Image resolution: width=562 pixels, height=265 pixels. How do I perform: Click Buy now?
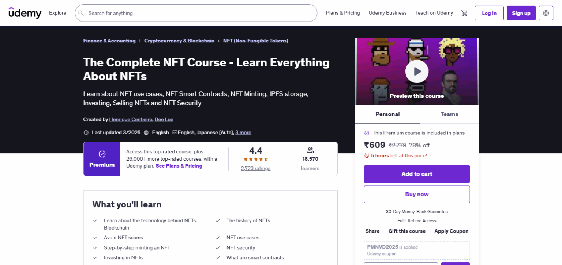click(417, 194)
